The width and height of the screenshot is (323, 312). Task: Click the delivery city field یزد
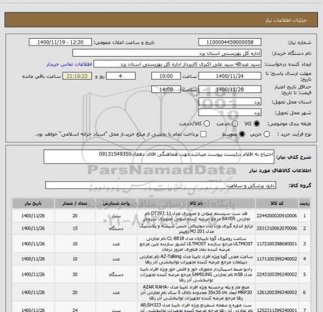230,113
